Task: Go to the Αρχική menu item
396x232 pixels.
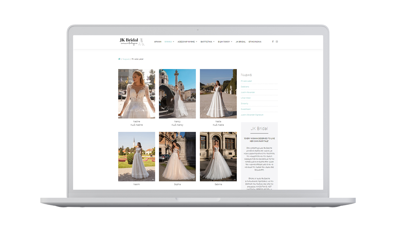Action: tap(158, 42)
